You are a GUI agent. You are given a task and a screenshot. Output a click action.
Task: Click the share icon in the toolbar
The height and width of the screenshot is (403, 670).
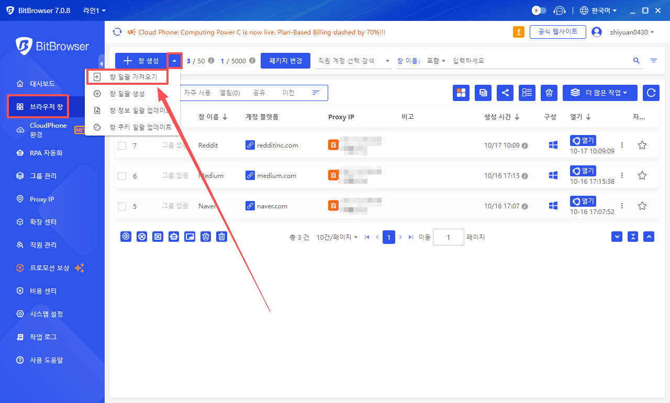point(505,93)
